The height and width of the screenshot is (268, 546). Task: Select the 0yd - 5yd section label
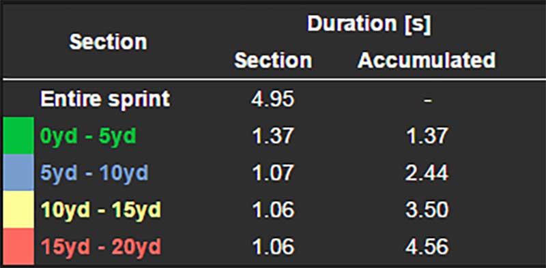point(88,136)
